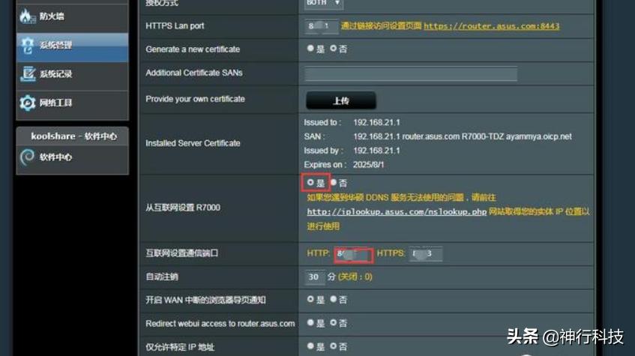Open the iplookup.asus.com nslookup link
This screenshot has height=356, width=635.
(x=397, y=212)
